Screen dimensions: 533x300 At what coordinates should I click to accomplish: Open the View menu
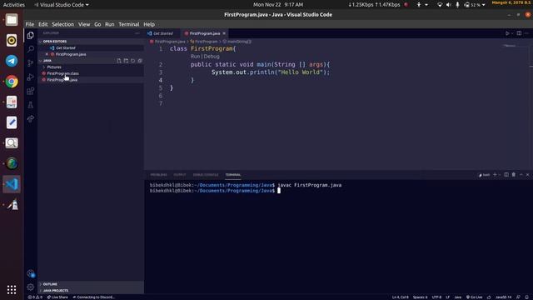coord(84,24)
